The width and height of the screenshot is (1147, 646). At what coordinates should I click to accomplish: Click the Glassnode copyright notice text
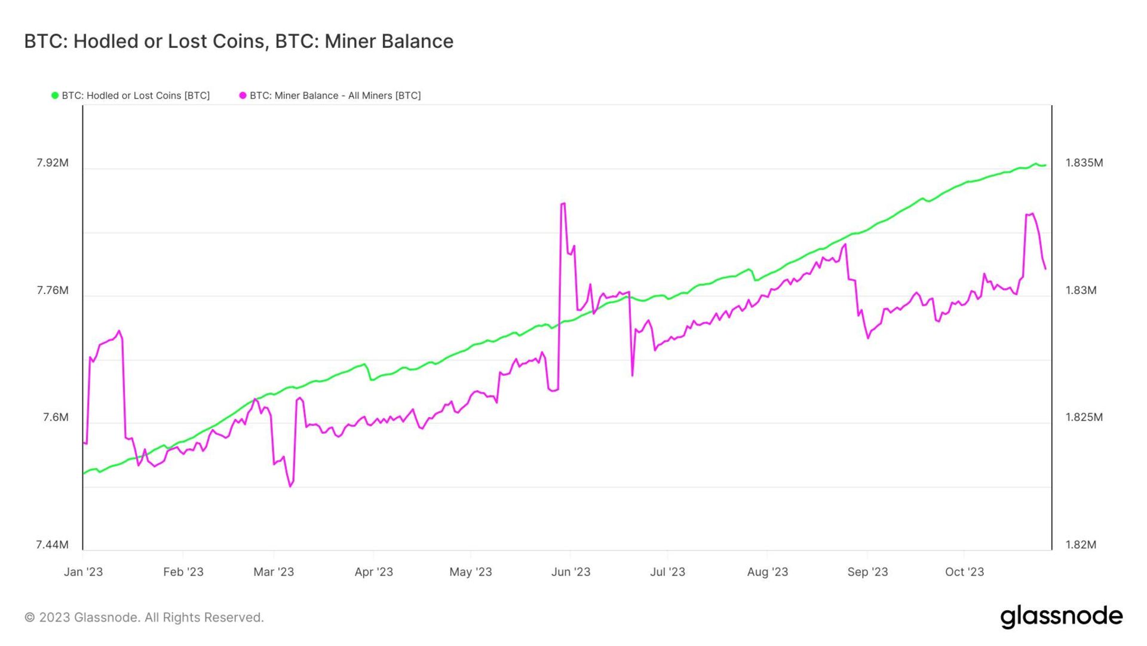(x=144, y=617)
